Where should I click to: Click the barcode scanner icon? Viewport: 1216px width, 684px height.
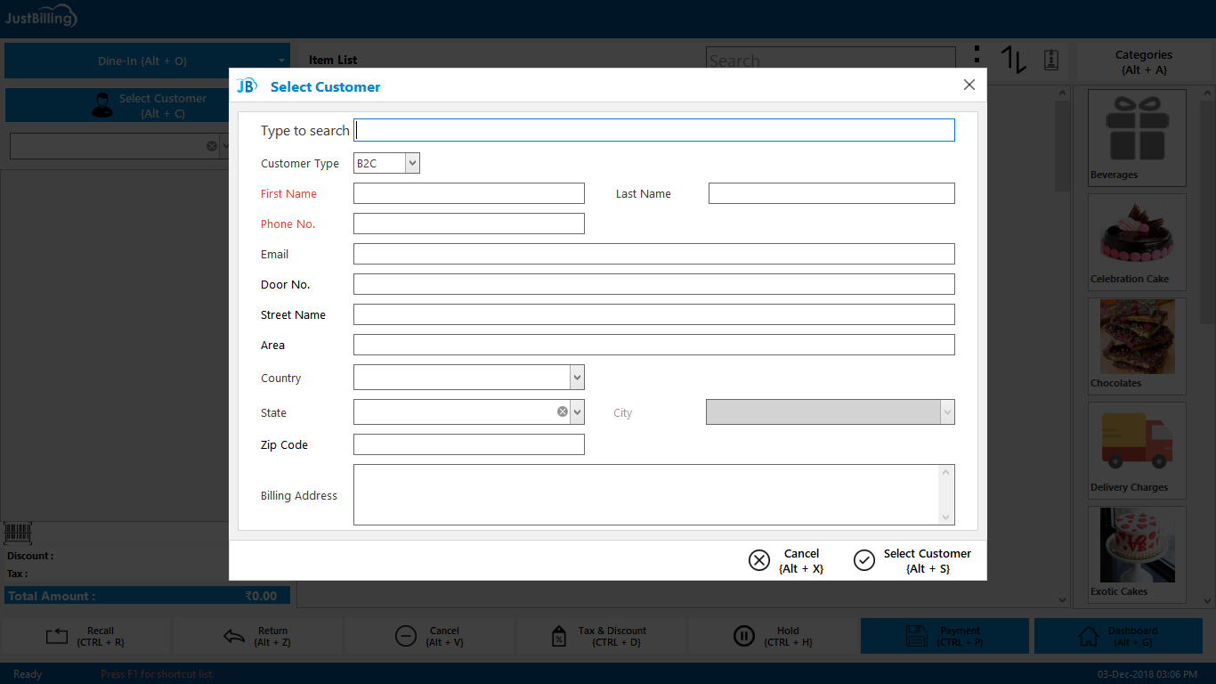(x=18, y=533)
